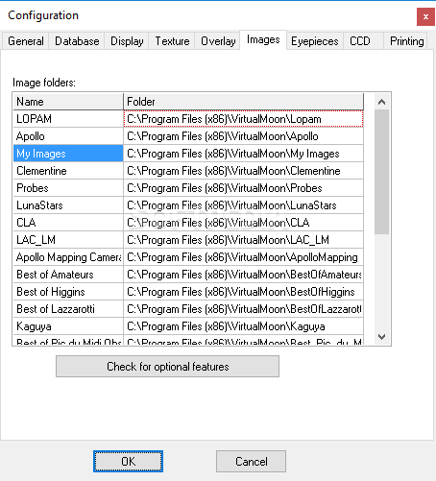The image size is (436, 481).
Task: Click the OK button
Action: click(128, 461)
